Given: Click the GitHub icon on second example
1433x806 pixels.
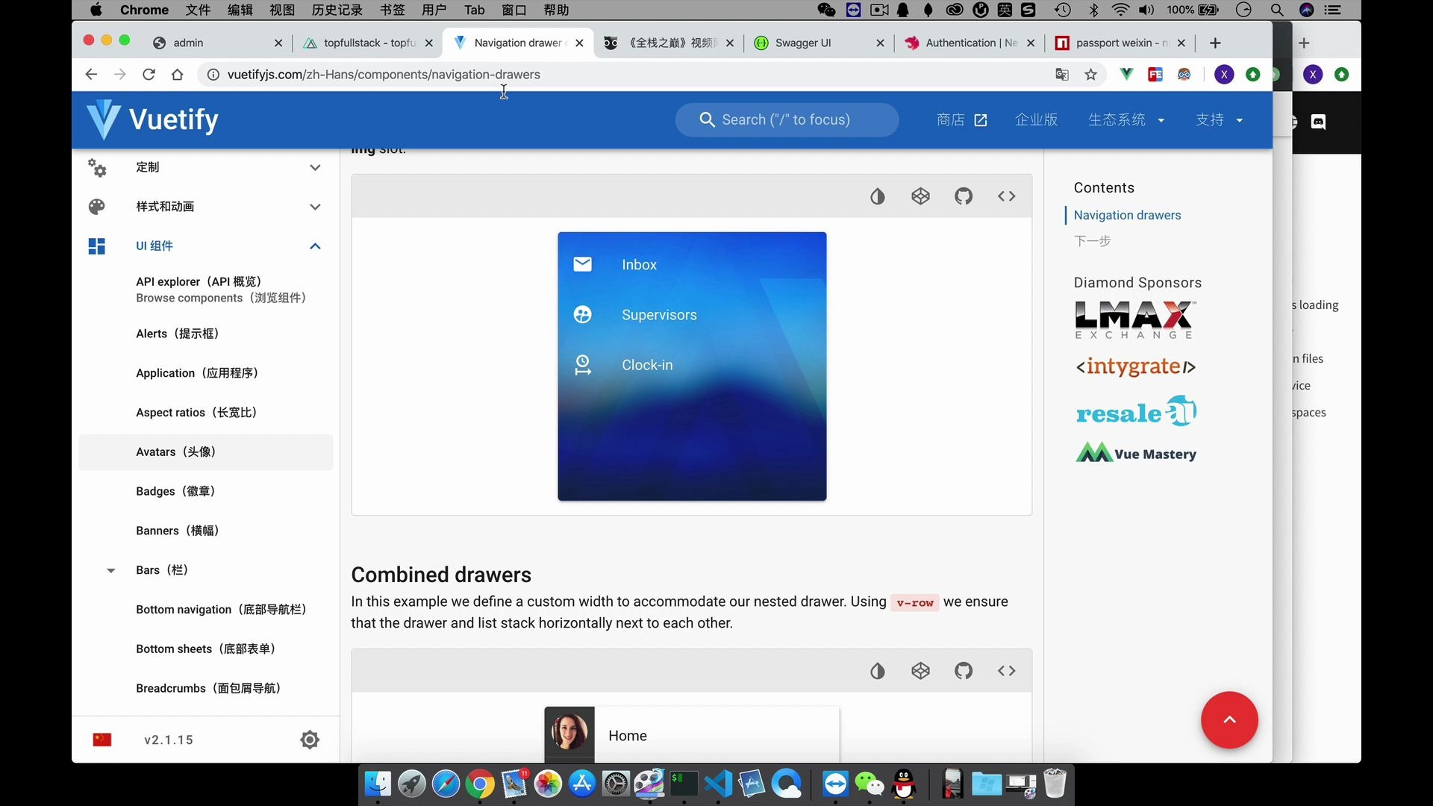Looking at the screenshot, I should (x=964, y=670).
